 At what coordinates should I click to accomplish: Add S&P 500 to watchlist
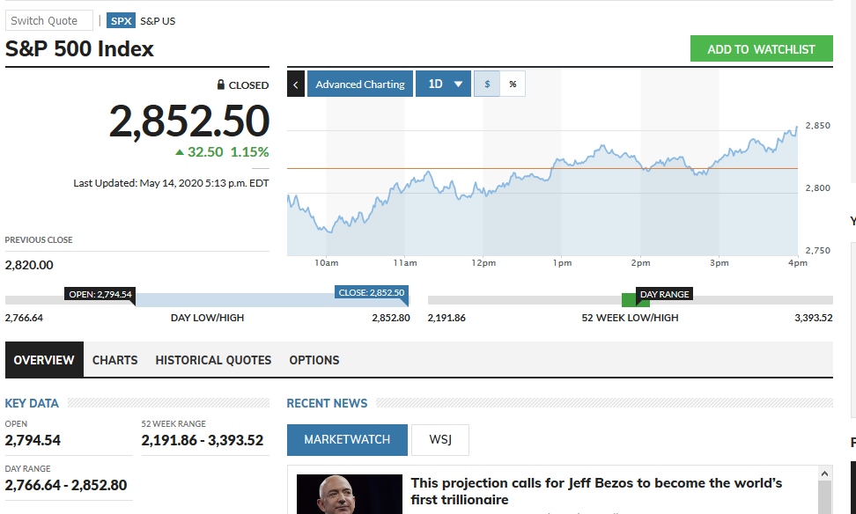(761, 49)
